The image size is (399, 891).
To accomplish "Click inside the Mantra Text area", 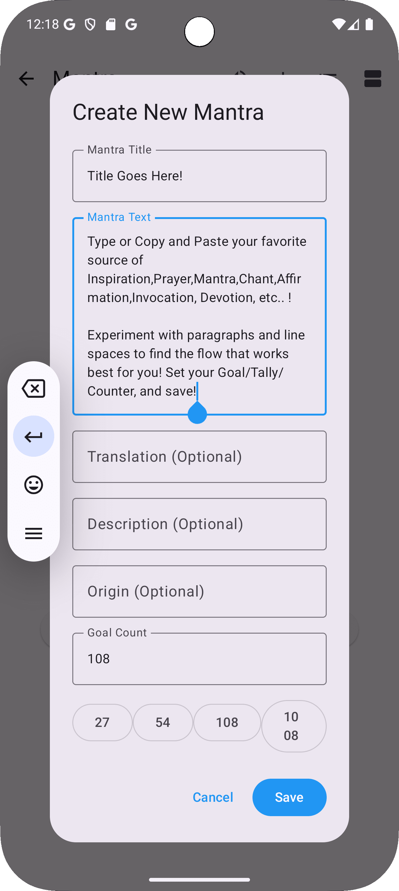I will pyautogui.click(x=199, y=316).
